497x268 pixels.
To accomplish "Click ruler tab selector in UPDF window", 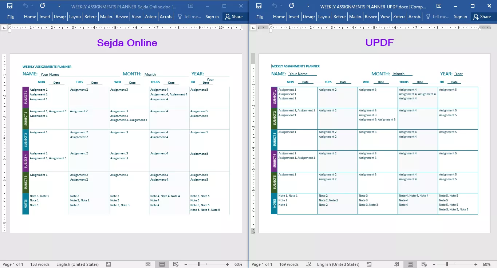I will point(253,28).
